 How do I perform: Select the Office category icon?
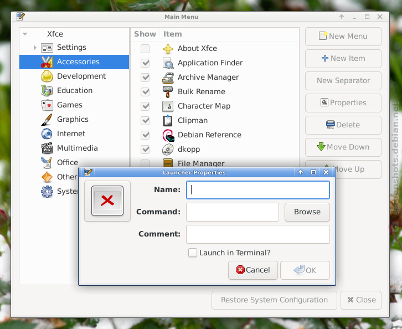(47, 163)
